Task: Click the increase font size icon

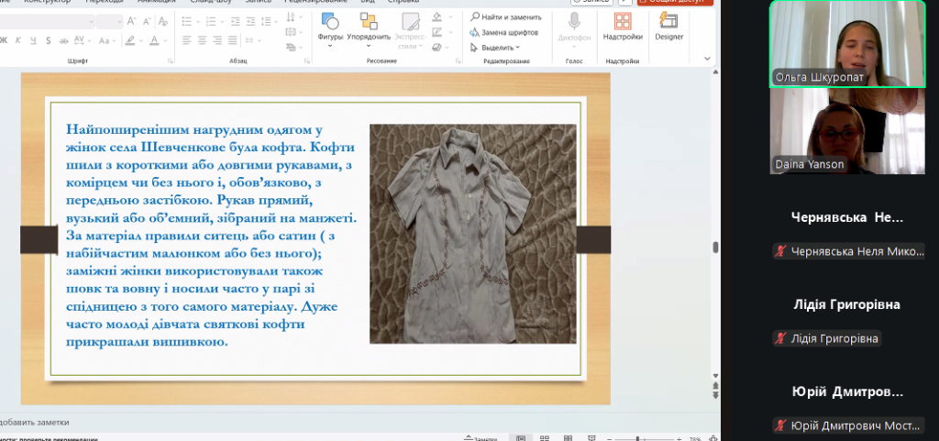Action: [x=132, y=21]
